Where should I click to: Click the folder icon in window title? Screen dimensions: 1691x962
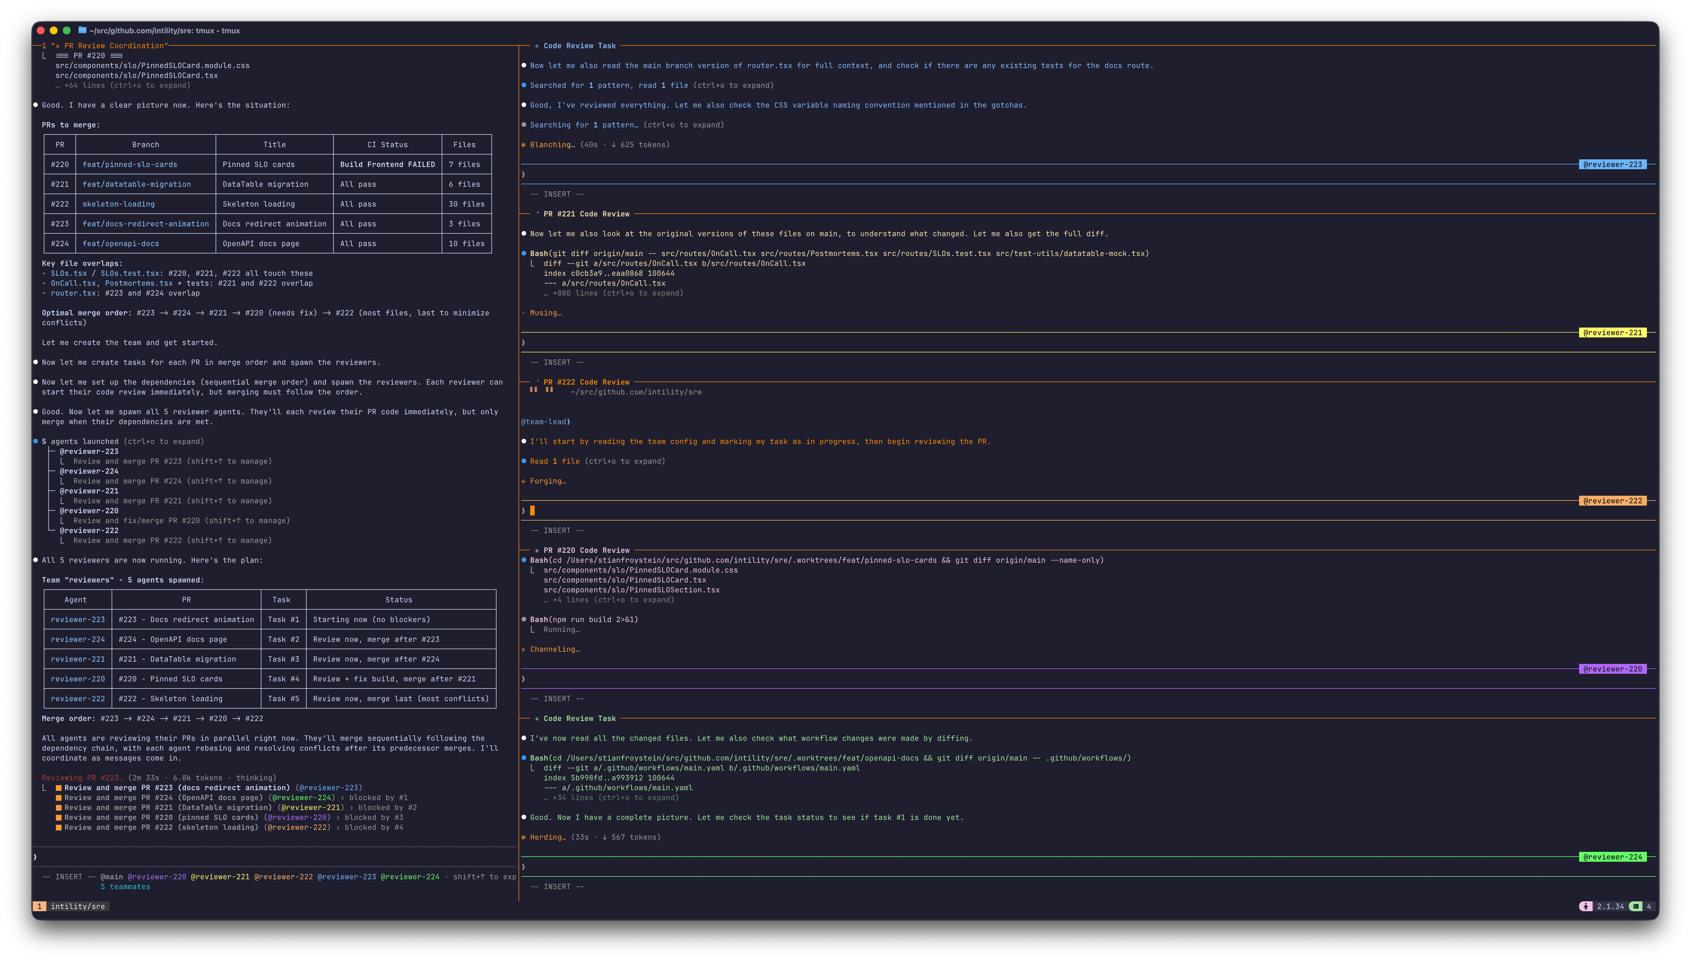tap(83, 30)
